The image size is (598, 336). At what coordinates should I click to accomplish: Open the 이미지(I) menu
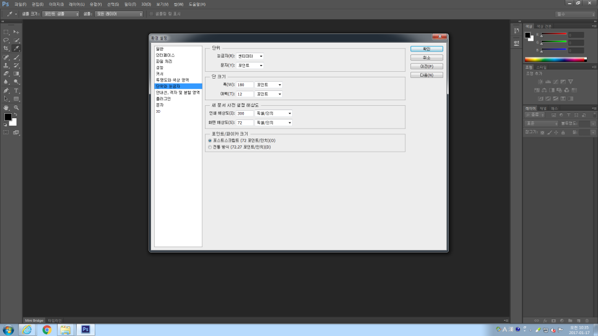point(56,4)
